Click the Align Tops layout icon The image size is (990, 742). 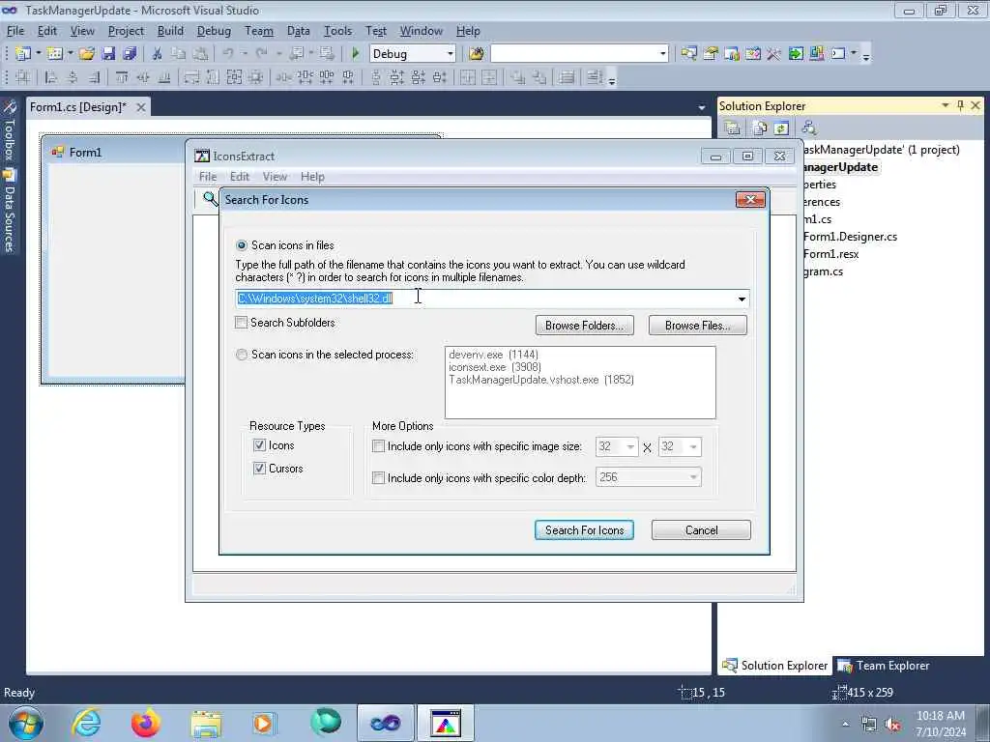pos(122,77)
